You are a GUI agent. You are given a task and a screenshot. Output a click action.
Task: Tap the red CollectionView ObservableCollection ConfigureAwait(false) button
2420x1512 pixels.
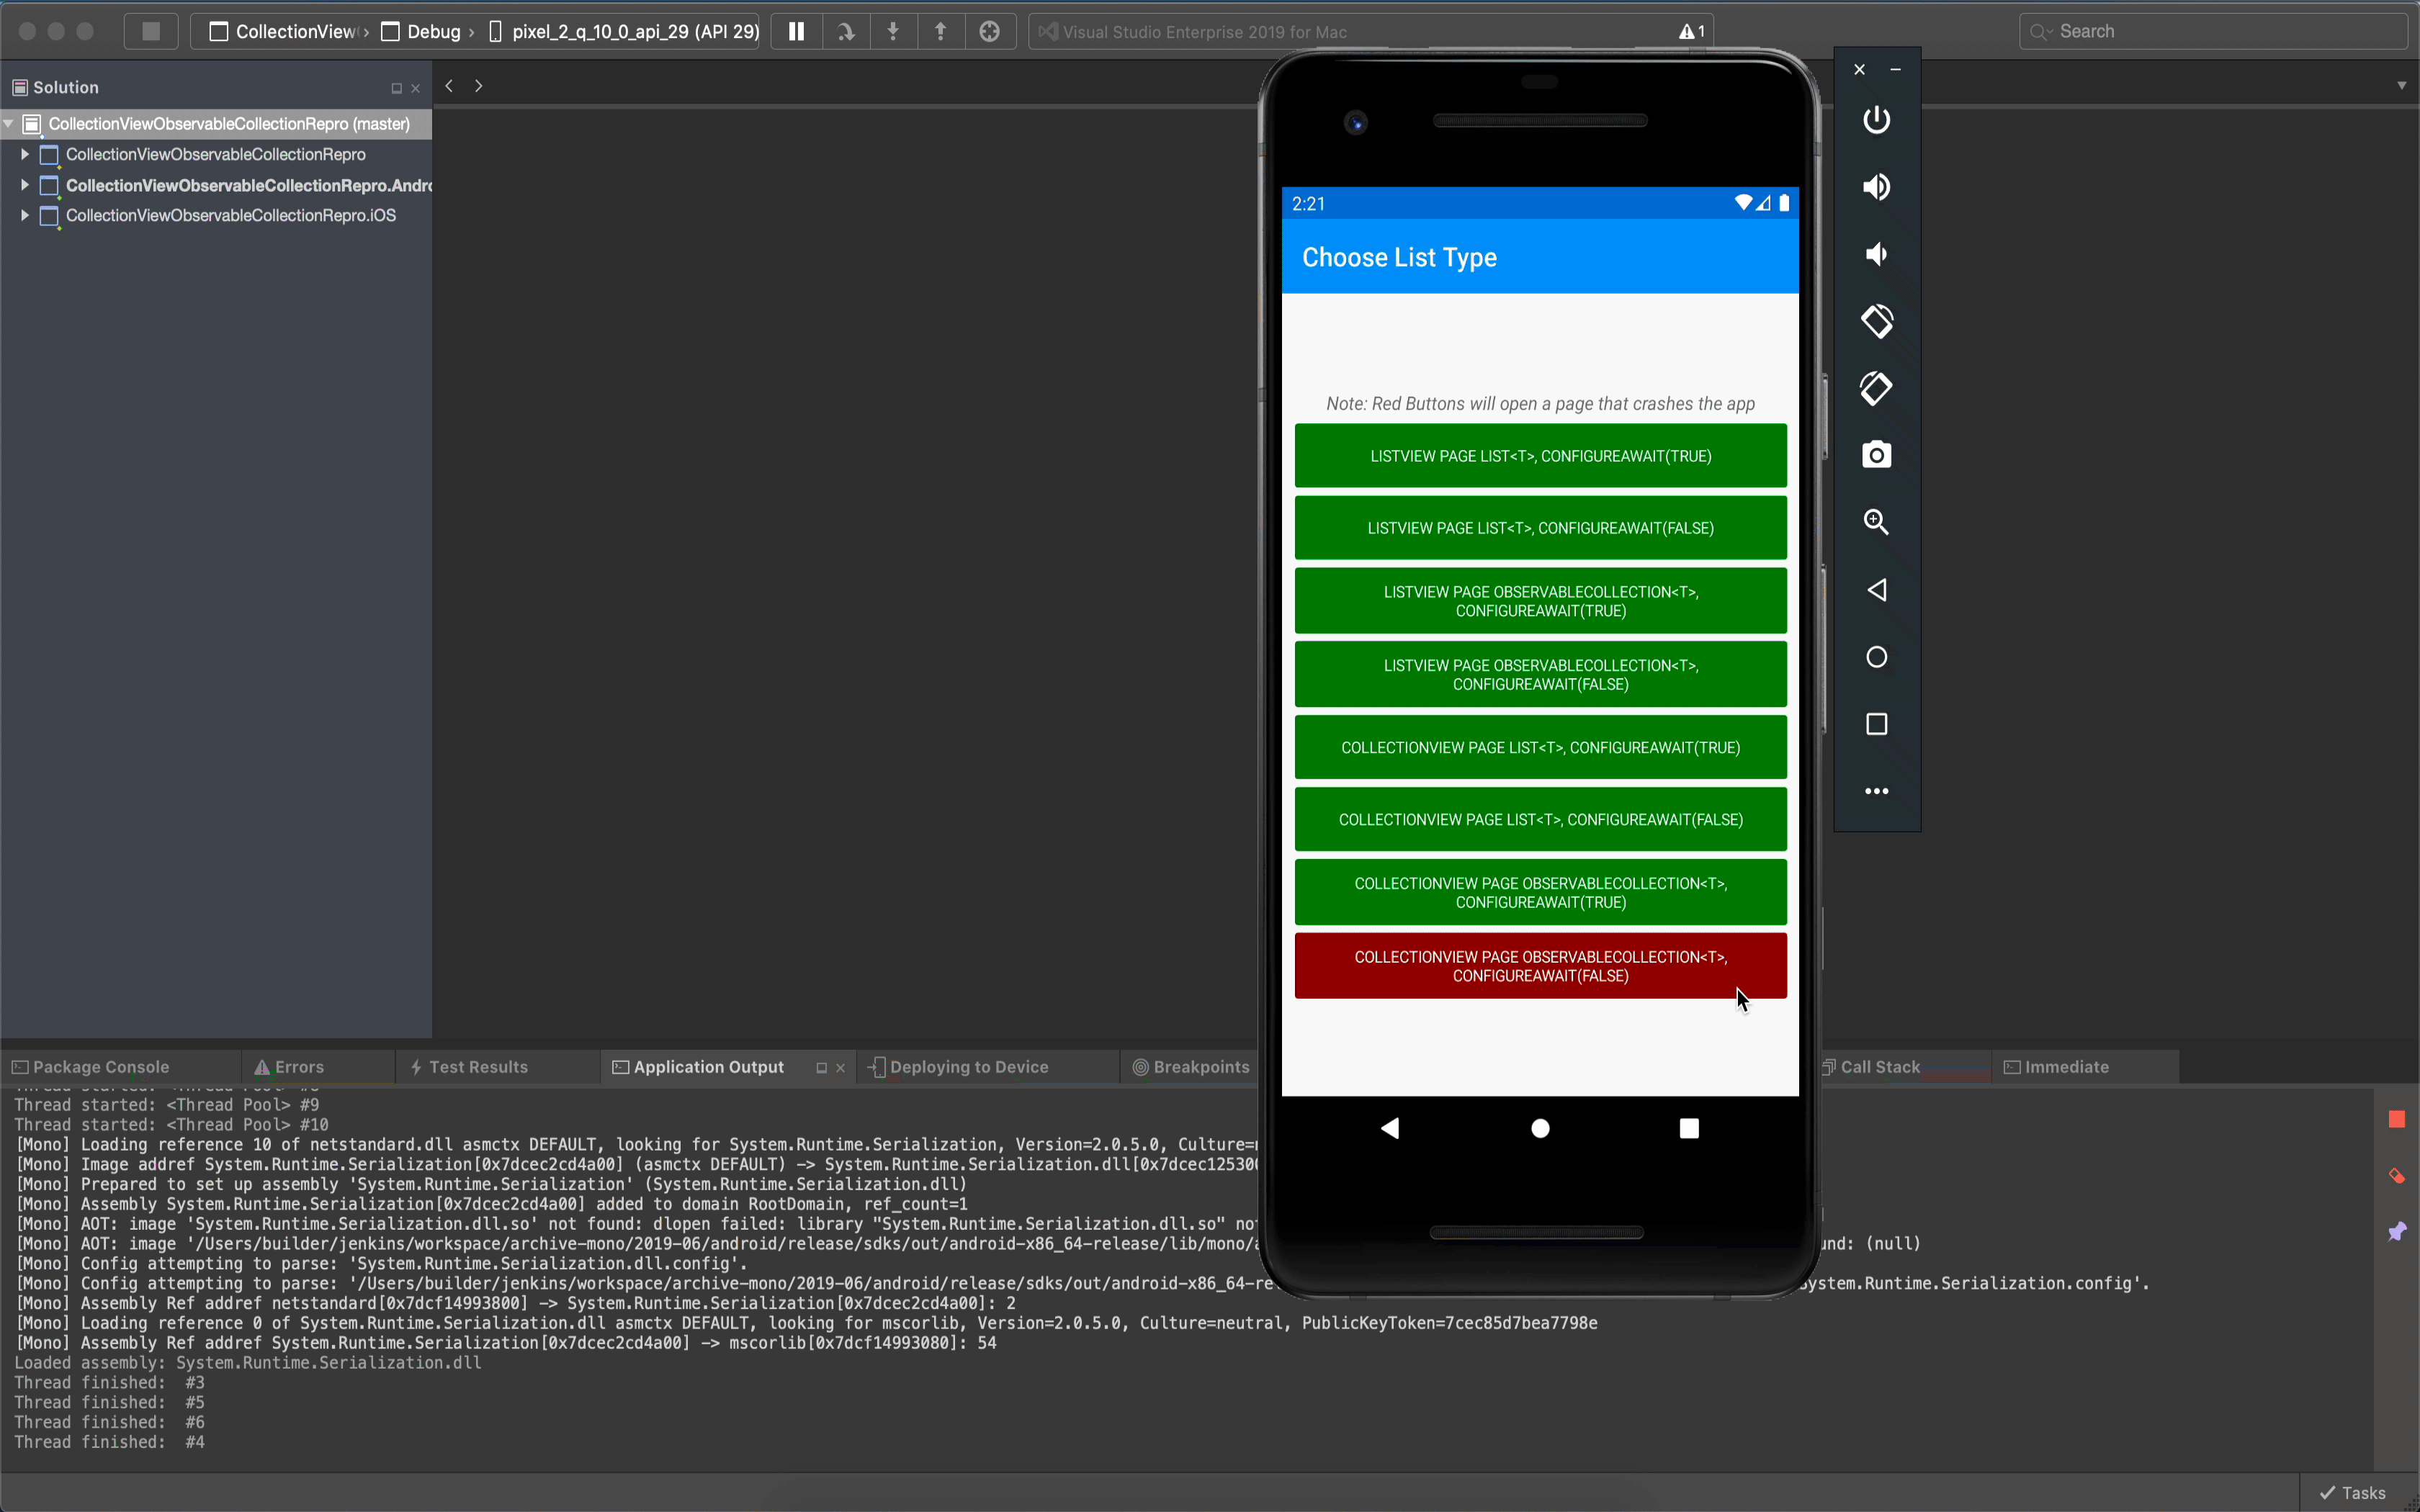pos(1540,966)
